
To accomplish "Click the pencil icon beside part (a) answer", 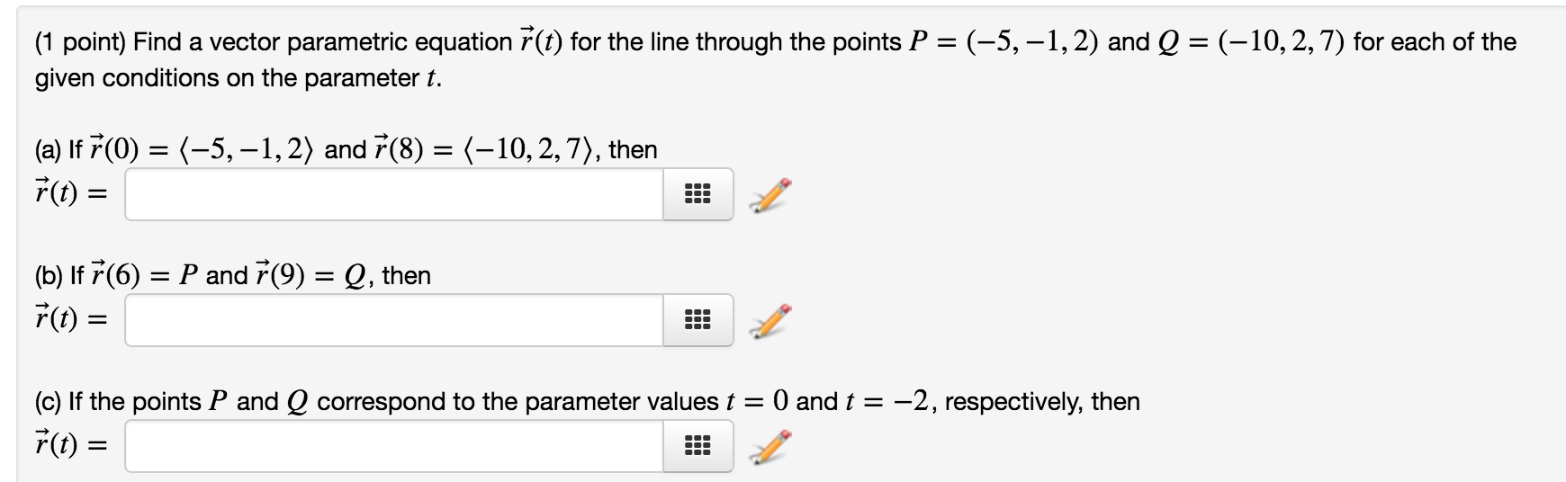I will pyautogui.click(x=773, y=193).
